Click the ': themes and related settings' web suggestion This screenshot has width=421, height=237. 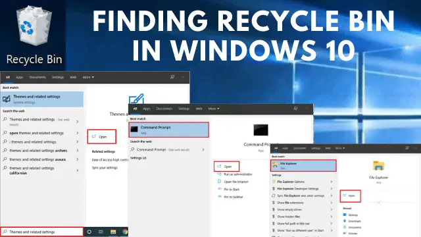pos(33,142)
